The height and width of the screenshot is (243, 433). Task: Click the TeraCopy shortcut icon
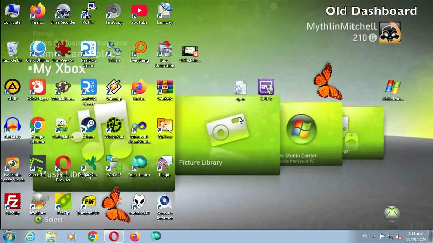coord(114,14)
